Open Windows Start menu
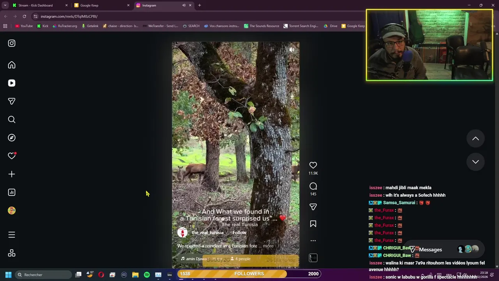The width and height of the screenshot is (499, 281). (x=8, y=275)
